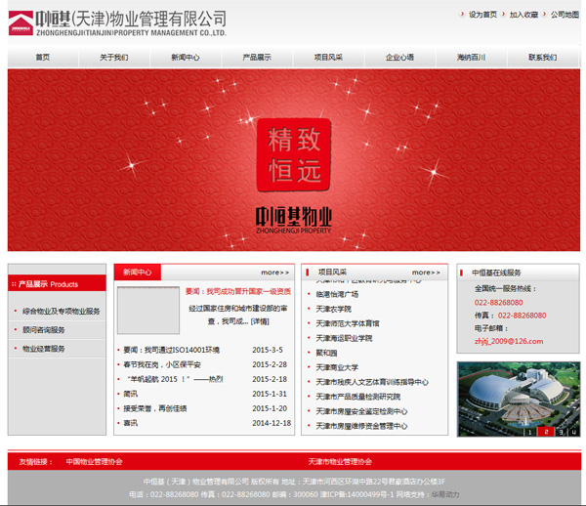Open project 天津商业大学
Image resolution: width=586 pixels, height=506 pixels.
(x=337, y=367)
